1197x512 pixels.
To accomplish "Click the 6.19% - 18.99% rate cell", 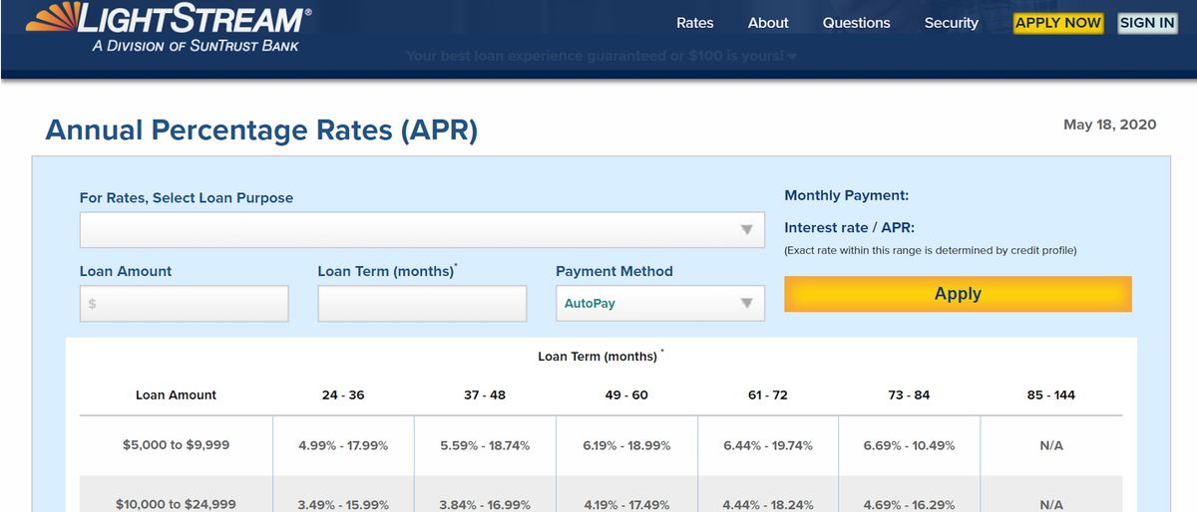I will point(626,445).
